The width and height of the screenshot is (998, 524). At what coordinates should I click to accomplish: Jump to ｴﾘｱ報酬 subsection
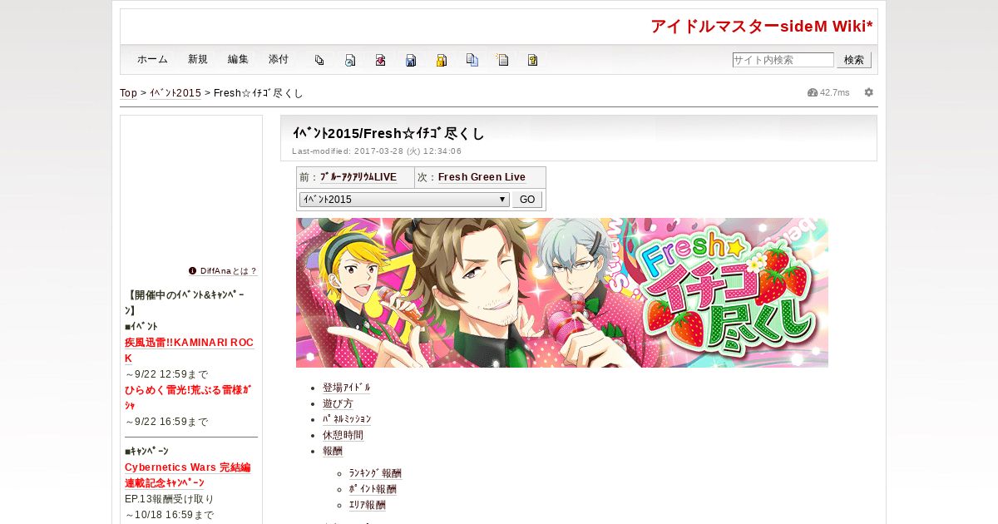pos(368,506)
